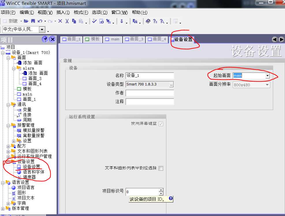The height and width of the screenshot is (216, 285).
Task: Click the 作者 author input field
Action: 150,93
